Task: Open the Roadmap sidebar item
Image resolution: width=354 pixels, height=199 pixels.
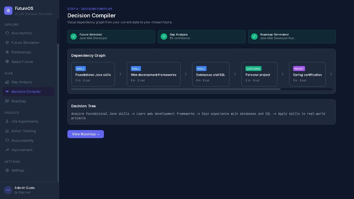Action: tap(29, 101)
